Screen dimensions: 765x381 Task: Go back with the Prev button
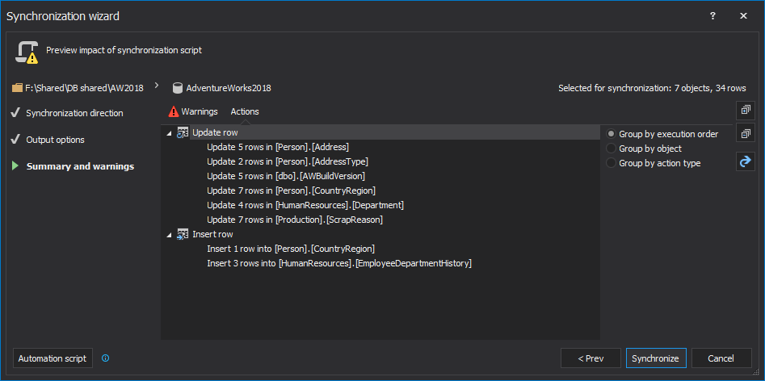591,358
